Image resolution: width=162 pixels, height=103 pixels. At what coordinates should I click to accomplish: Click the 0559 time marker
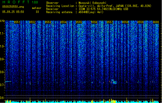[141, 22]
